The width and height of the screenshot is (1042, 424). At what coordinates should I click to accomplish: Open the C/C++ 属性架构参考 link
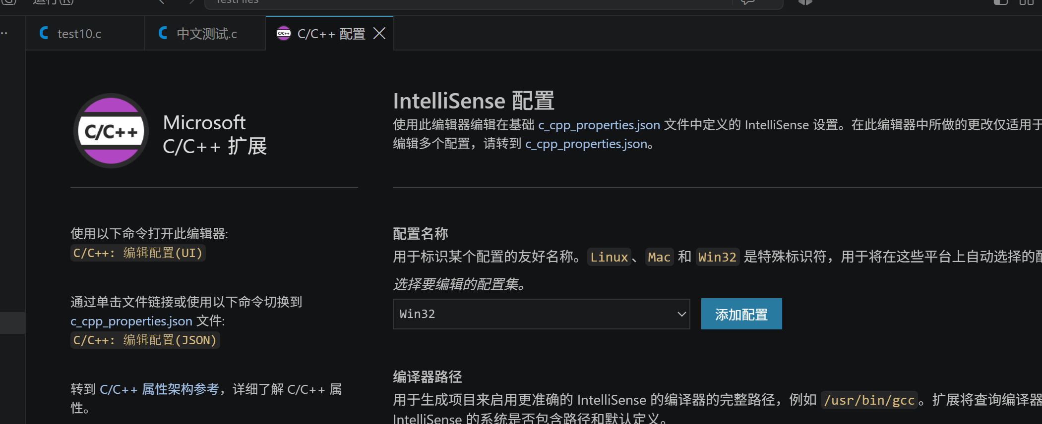click(159, 389)
